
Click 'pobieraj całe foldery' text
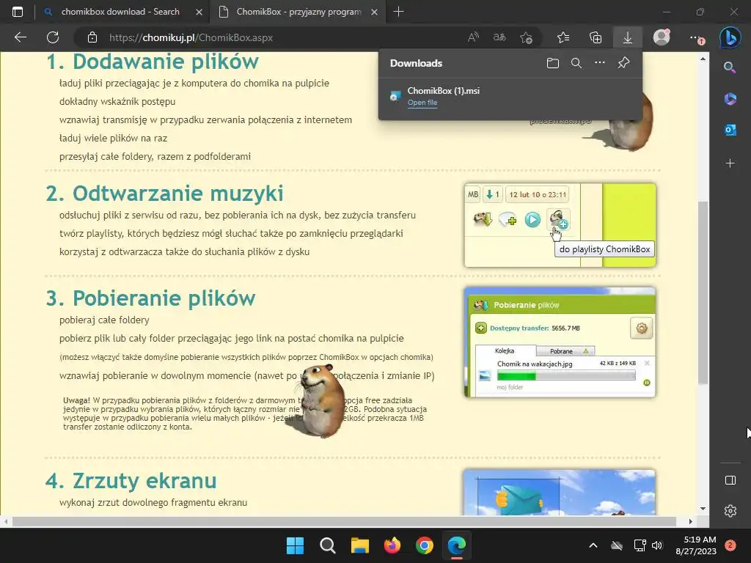[104, 320]
